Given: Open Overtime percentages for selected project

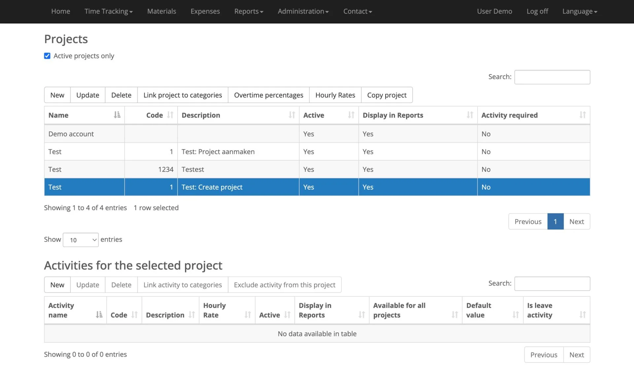Looking at the screenshot, I should click(x=268, y=95).
